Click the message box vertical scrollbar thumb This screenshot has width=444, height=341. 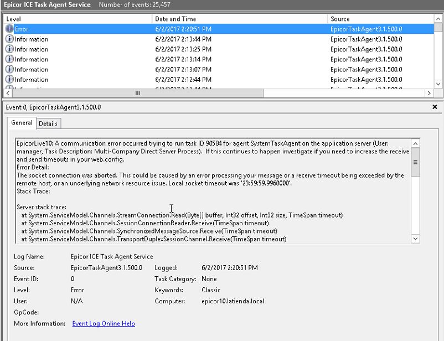[x=415, y=162]
